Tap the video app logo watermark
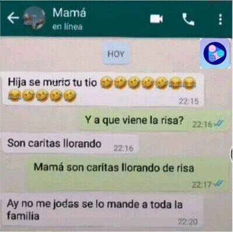The width and height of the screenshot is (233, 232). click(215, 53)
